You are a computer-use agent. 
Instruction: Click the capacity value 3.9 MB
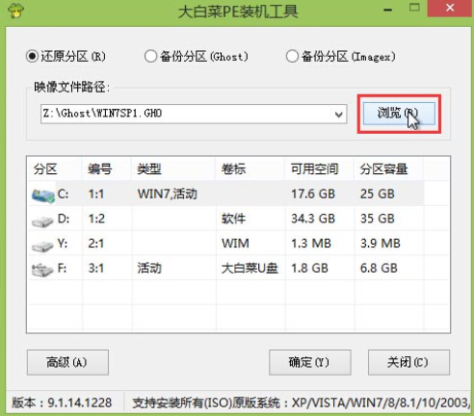pyautogui.click(x=381, y=244)
